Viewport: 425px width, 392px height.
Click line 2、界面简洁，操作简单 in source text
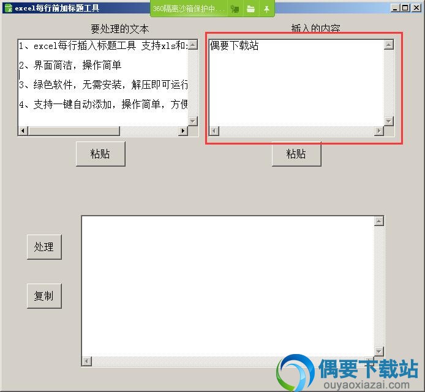coord(70,66)
